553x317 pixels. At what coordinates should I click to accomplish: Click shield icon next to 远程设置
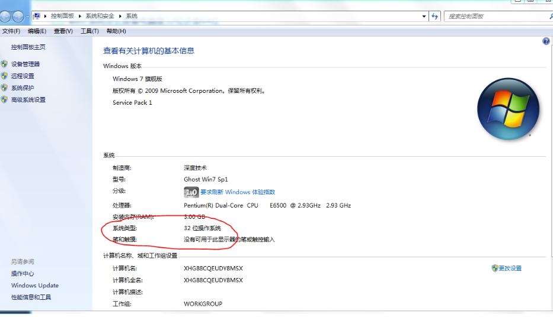4,76
